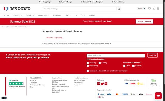This screenshot has width=165, height=101.
Task: Expand the Triathlon menu
Action: (57, 15)
